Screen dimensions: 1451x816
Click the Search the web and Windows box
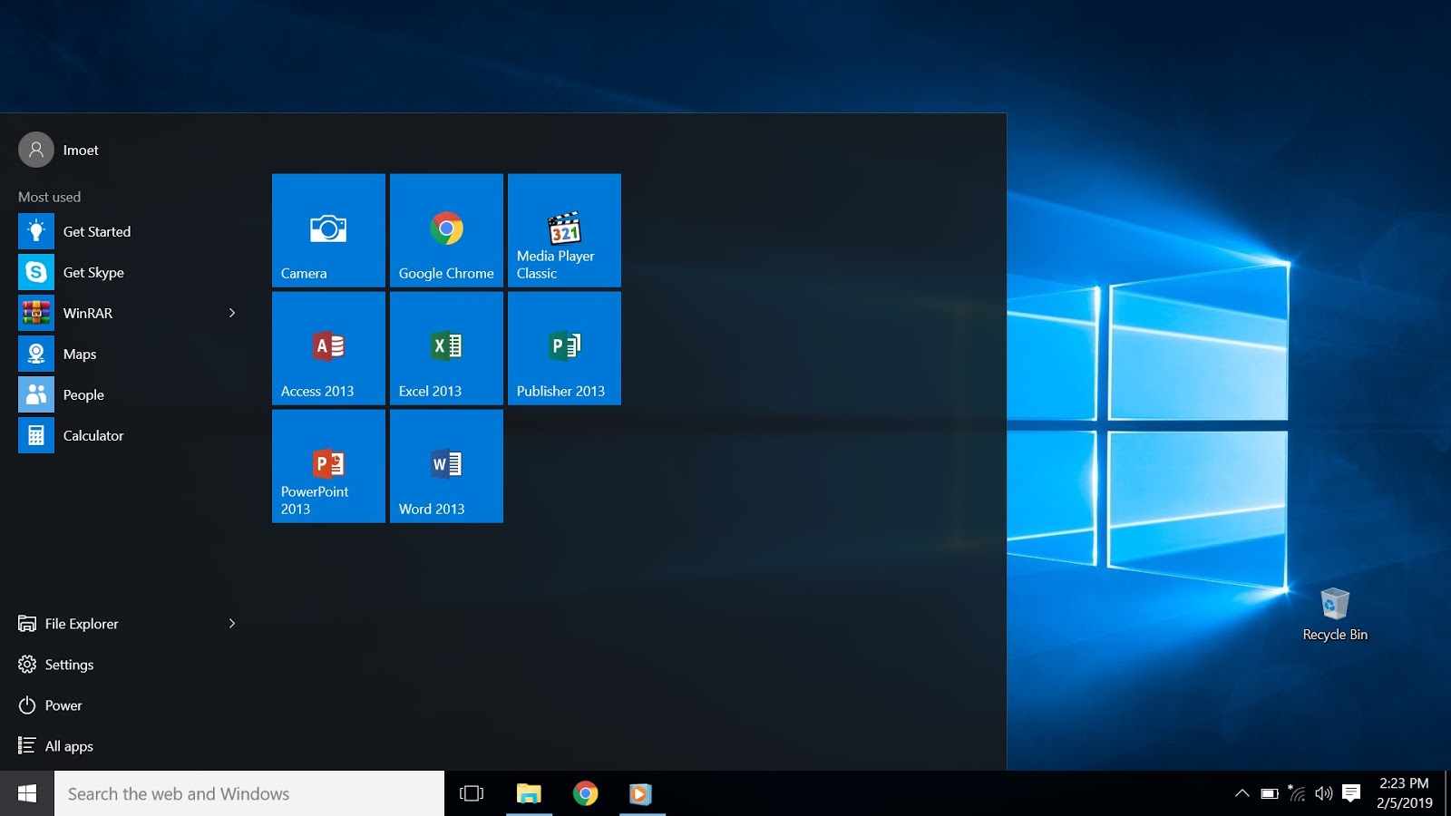249,793
